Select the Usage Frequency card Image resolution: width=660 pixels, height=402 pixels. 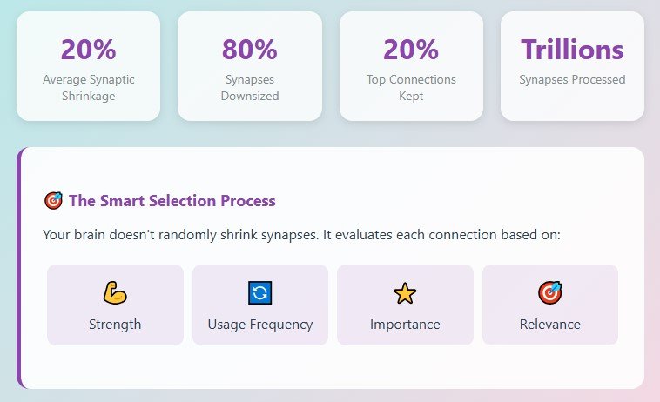[260, 305]
